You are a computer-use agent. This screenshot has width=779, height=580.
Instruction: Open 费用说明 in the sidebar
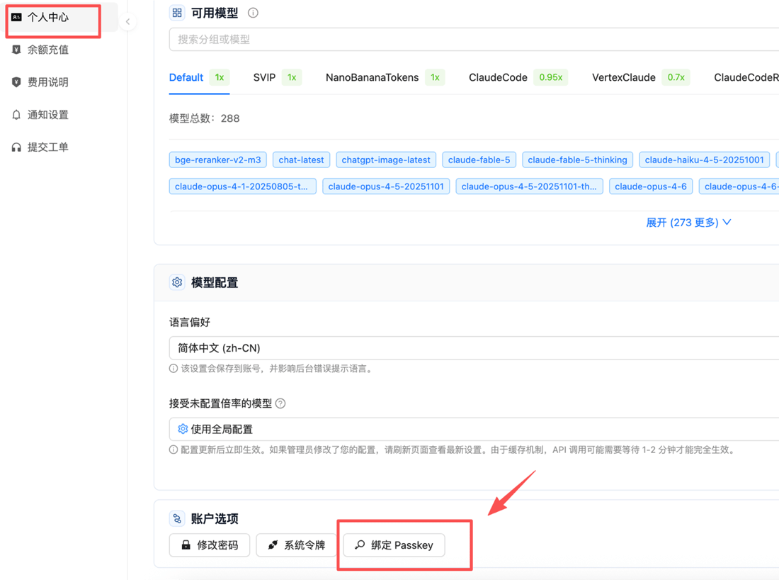pos(47,82)
